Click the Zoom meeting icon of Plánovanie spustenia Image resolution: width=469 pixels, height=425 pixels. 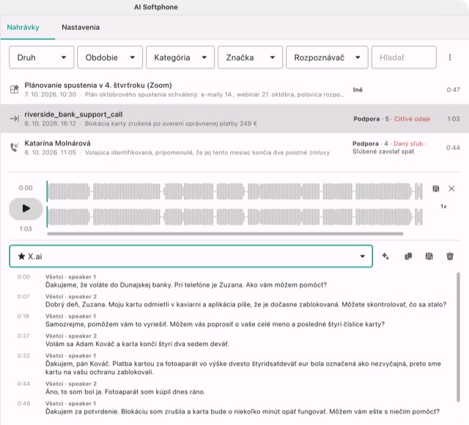pyautogui.click(x=15, y=89)
